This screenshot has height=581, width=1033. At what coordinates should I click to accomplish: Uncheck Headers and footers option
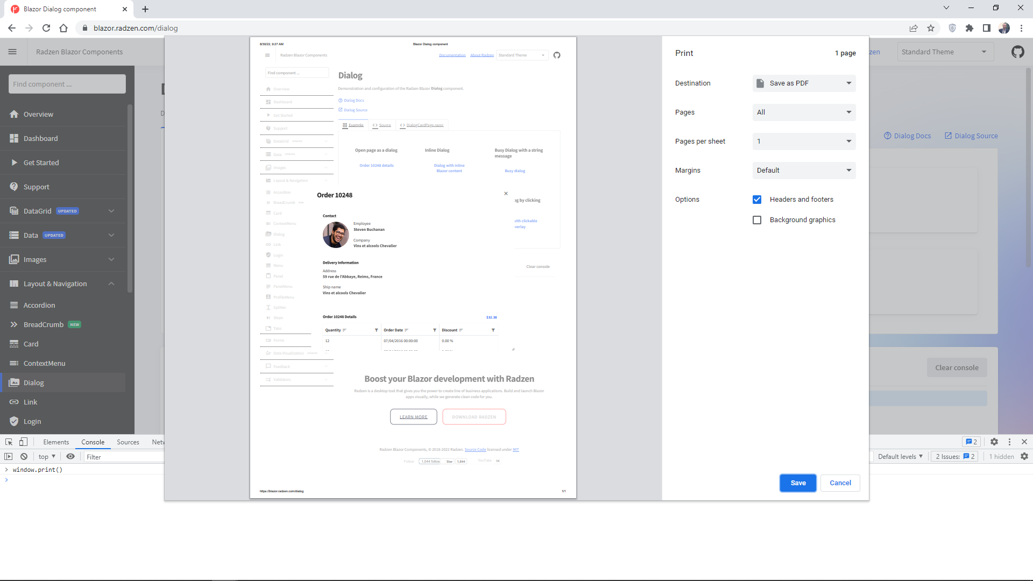coord(757,200)
